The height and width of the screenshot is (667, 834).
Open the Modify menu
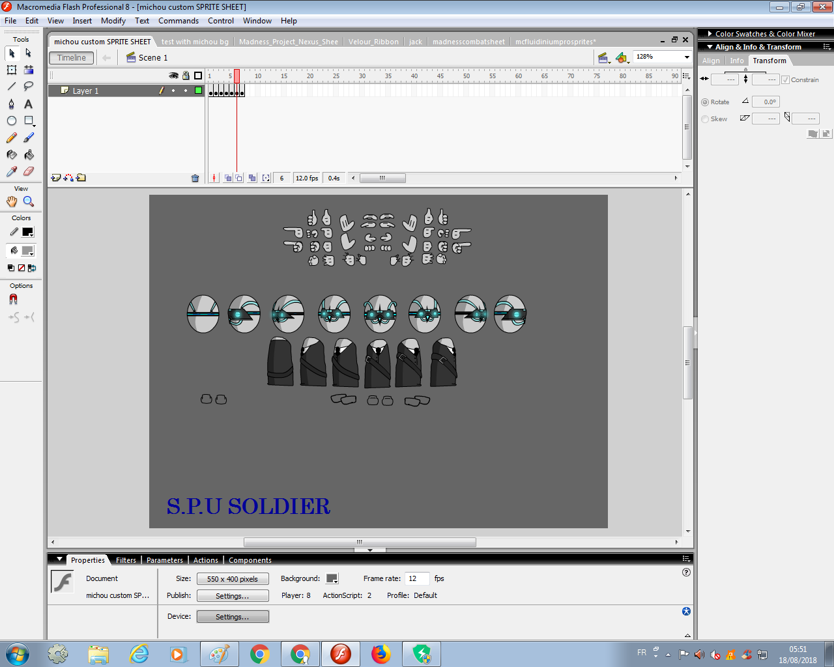point(113,21)
